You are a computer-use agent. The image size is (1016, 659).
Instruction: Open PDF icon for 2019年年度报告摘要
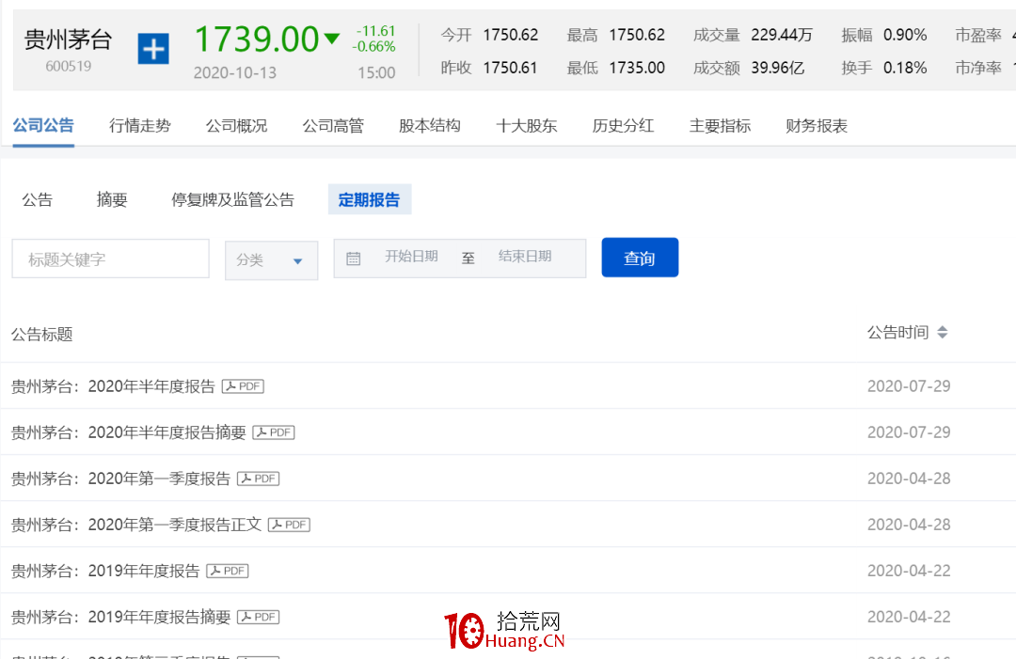coord(258,617)
